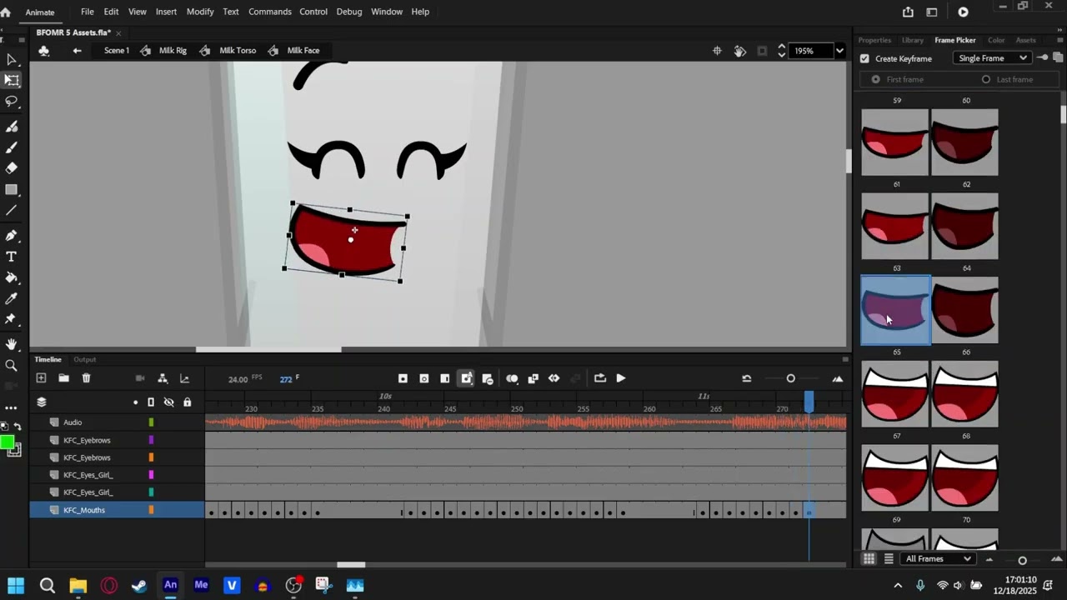Click the New Folder icon in timeline

tap(63, 378)
